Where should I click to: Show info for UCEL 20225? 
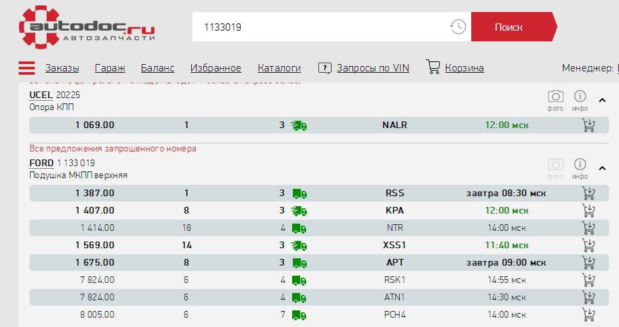[580, 100]
